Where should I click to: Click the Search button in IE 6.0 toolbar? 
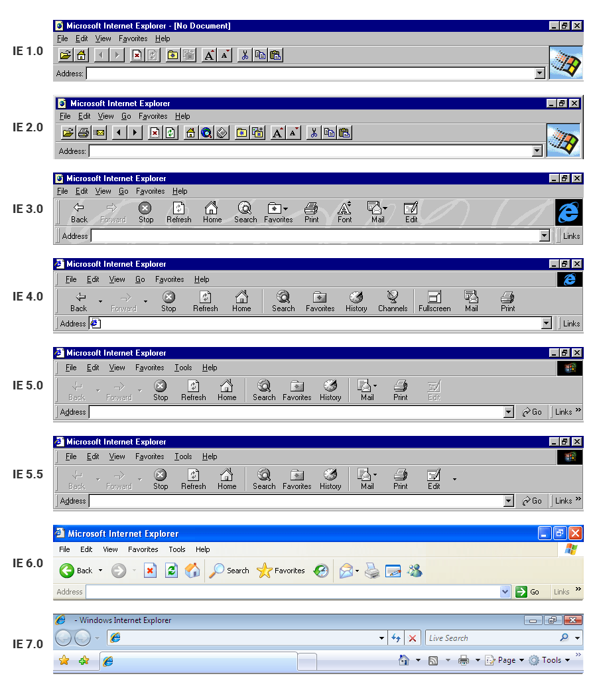(229, 571)
